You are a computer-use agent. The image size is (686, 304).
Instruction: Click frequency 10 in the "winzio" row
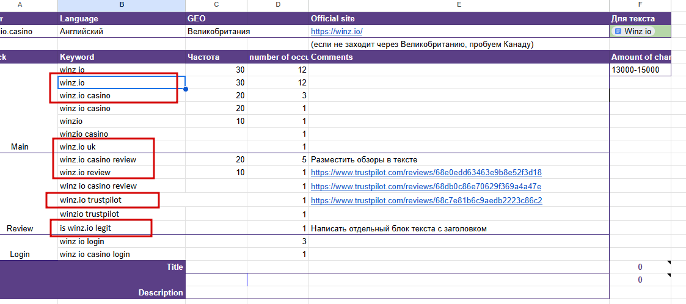click(x=216, y=121)
